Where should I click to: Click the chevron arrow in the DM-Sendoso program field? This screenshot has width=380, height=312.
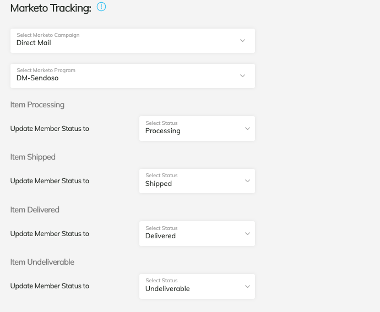[x=242, y=76]
